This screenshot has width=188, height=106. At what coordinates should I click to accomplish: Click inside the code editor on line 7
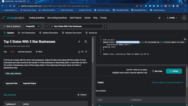pos(127,54)
